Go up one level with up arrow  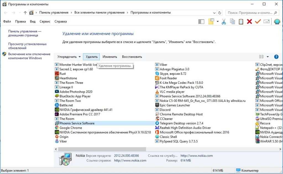pyautogui.click(x=25, y=13)
